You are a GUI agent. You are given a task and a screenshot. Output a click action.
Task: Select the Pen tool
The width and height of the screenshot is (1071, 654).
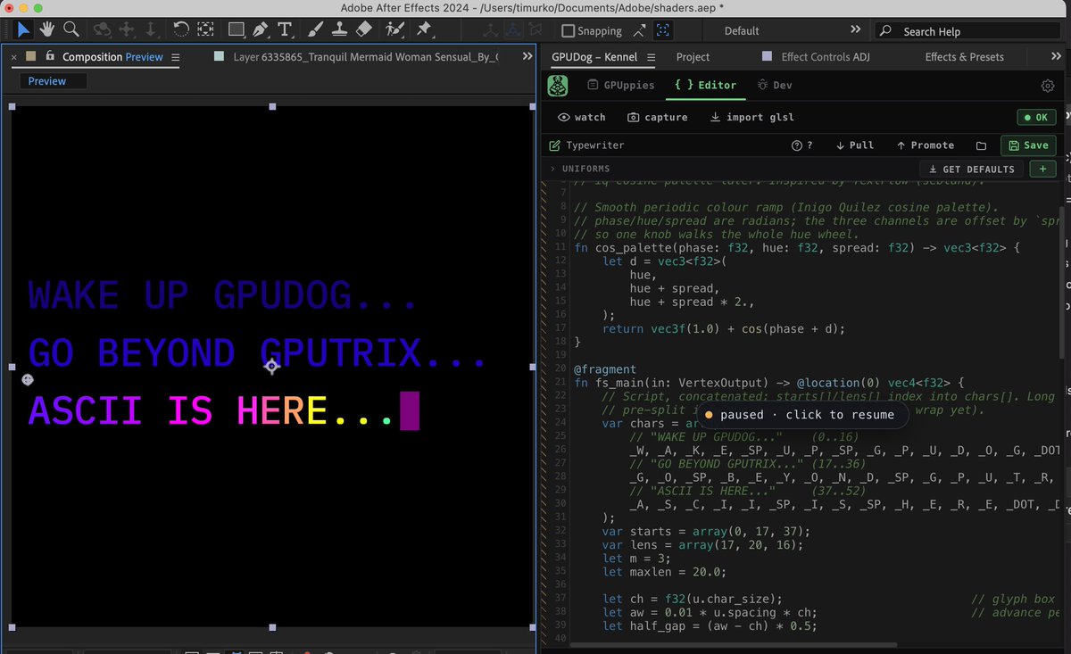click(x=260, y=29)
